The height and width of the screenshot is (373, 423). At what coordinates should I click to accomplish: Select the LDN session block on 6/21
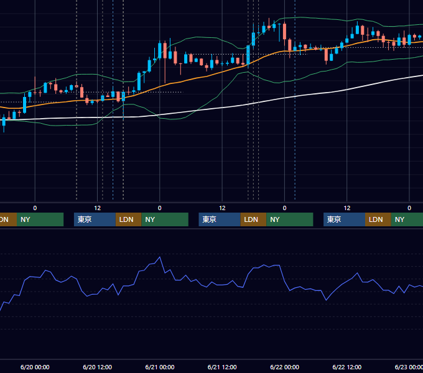pos(253,219)
